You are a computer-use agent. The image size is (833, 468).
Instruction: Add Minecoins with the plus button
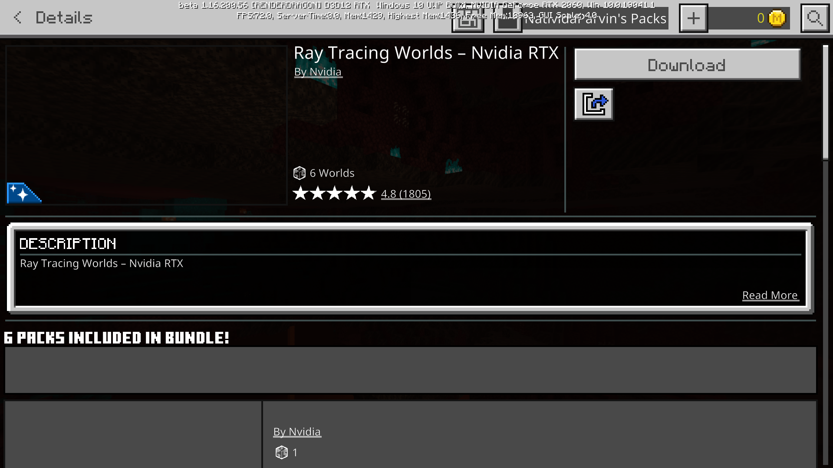click(693, 18)
